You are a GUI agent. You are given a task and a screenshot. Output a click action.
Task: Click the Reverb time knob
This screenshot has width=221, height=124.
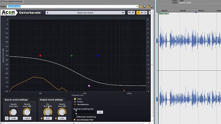(13, 112)
